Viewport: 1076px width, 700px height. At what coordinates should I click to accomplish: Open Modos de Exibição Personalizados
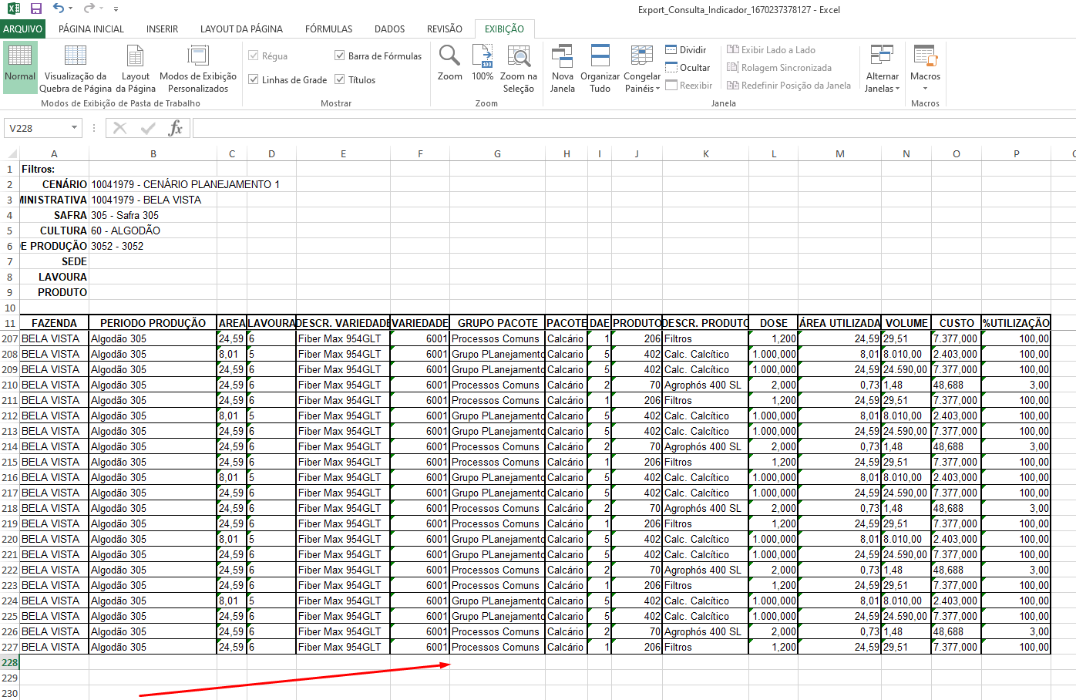click(198, 68)
